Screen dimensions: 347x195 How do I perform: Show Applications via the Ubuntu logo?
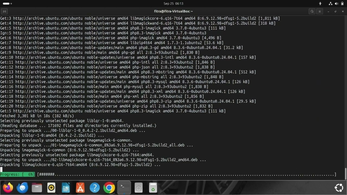pos(339,187)
